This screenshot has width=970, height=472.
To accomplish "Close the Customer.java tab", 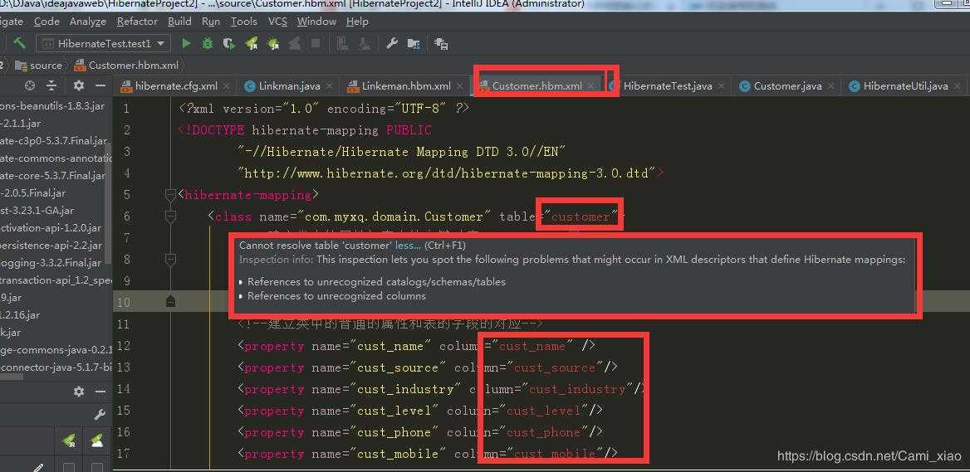I will pos(831,86).
